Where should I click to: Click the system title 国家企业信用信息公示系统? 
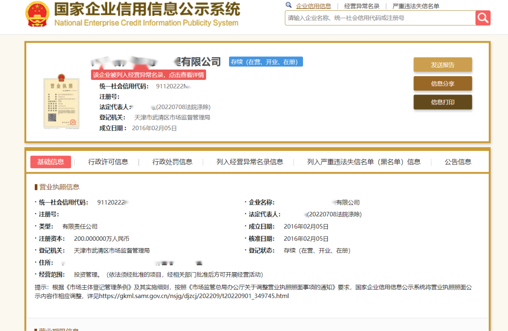pyautogui.click(x=147, y=9)
